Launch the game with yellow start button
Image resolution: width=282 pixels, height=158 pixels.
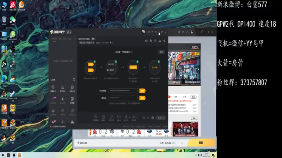[x=201, y=143]
